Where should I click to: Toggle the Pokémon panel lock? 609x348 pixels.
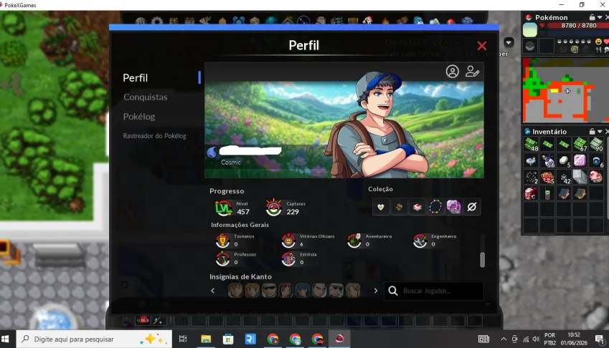592,17
